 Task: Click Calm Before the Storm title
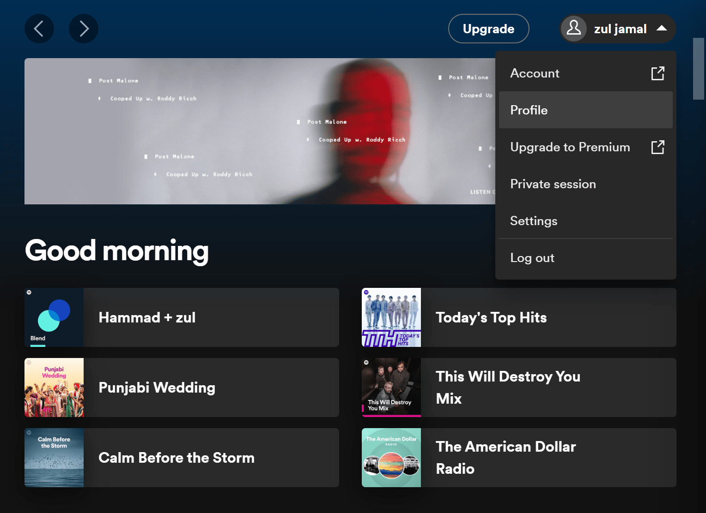pyautogui.click(x=176, y=458)
